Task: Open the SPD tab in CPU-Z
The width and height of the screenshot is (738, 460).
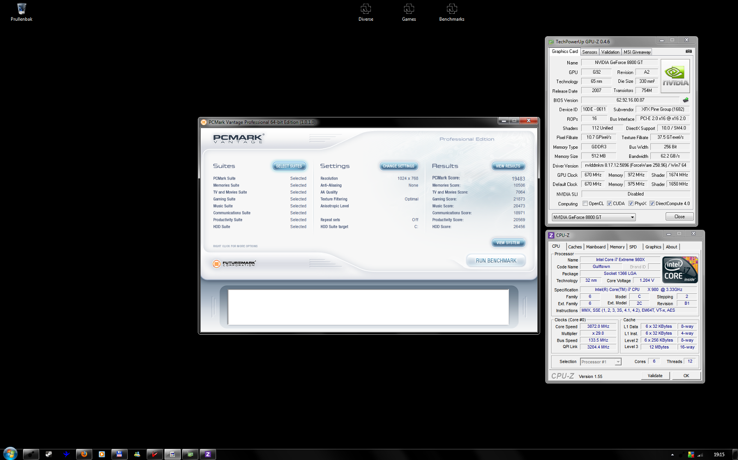Action: tap(633, 247)
